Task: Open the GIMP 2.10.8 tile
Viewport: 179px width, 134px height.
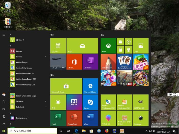Action: coord(140,102)
